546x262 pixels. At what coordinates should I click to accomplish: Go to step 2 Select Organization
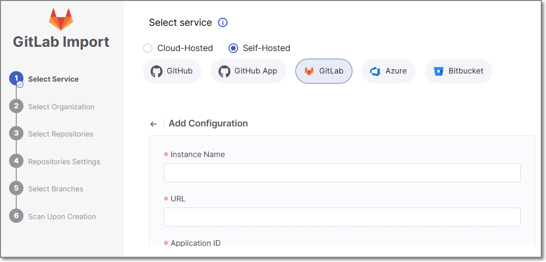coord(61,107)
